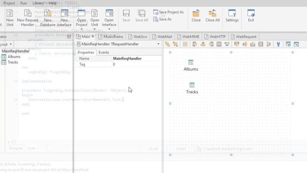Image resolution: width=307 pixels, height=173 pixels.
Task: Select the Tracks component on the designer
Action: click(x=192, y=88)
